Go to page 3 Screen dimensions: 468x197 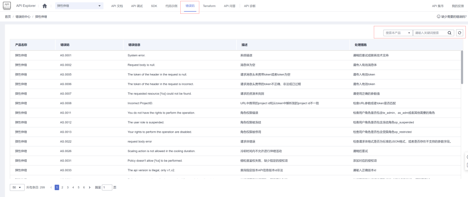coord(68,187)
